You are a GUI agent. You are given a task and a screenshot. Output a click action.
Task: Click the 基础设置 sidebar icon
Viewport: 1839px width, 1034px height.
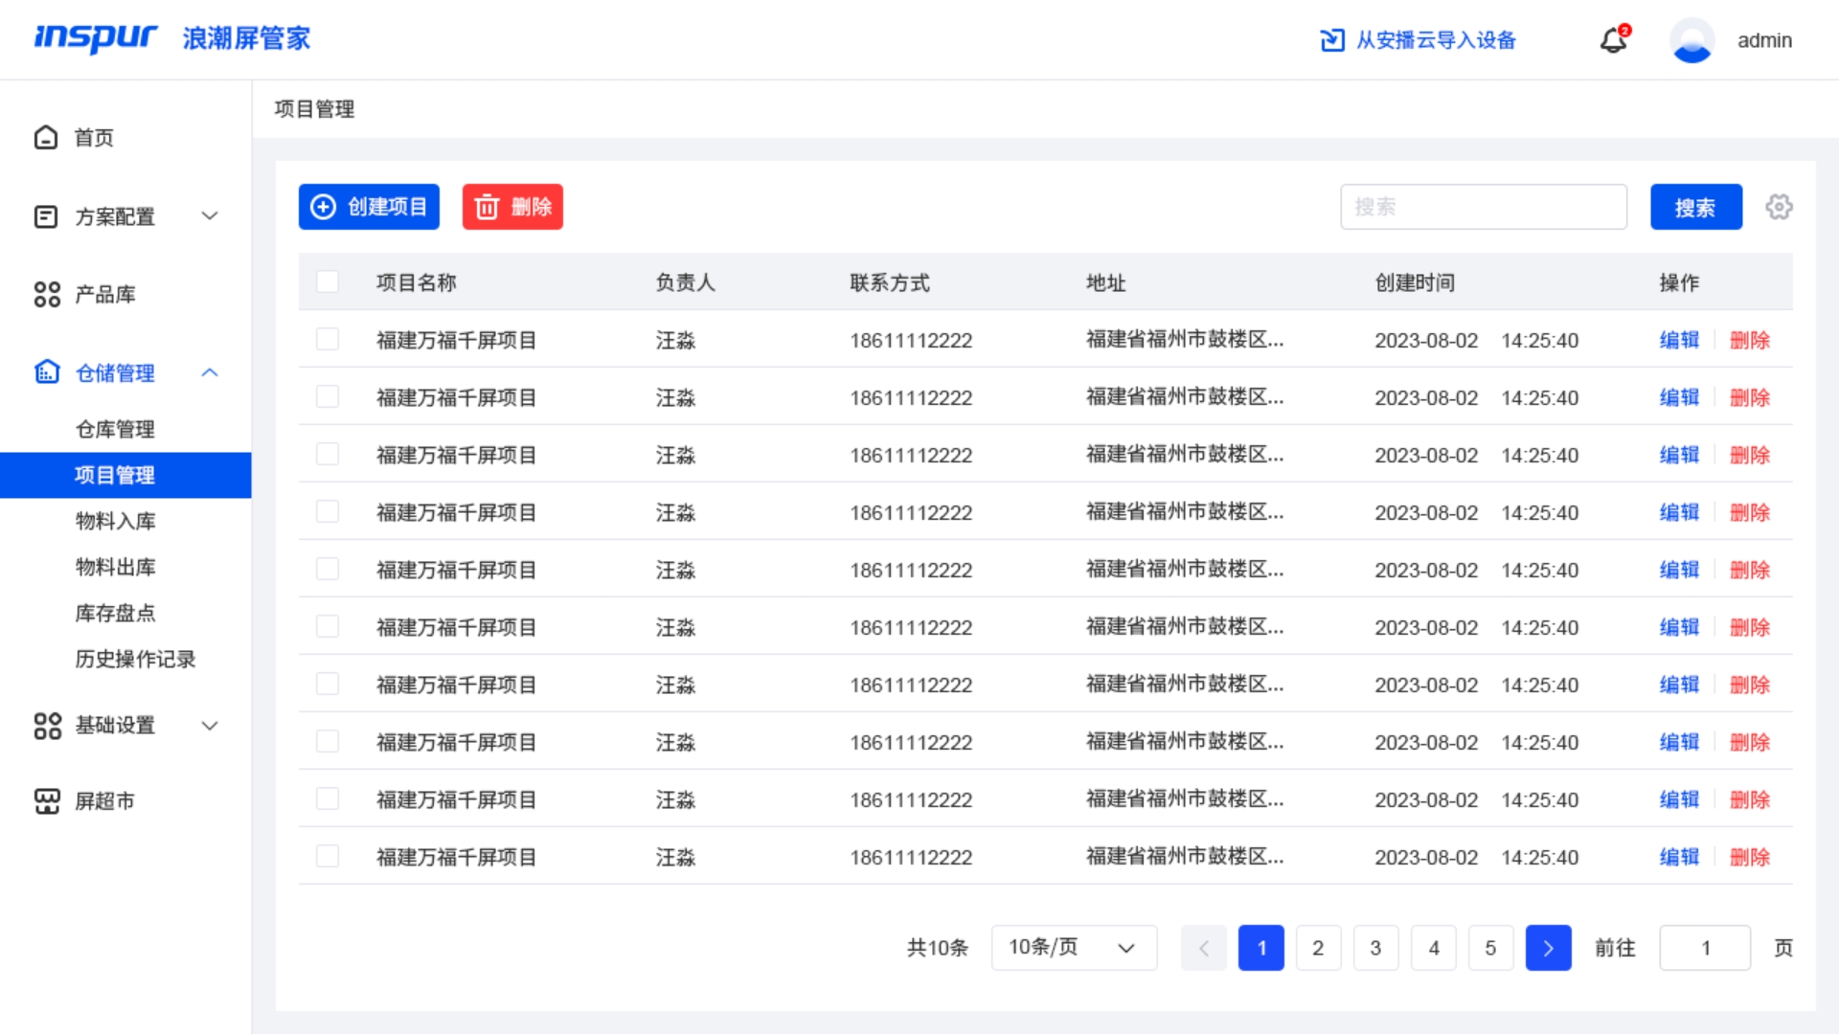tap(47, 726)
